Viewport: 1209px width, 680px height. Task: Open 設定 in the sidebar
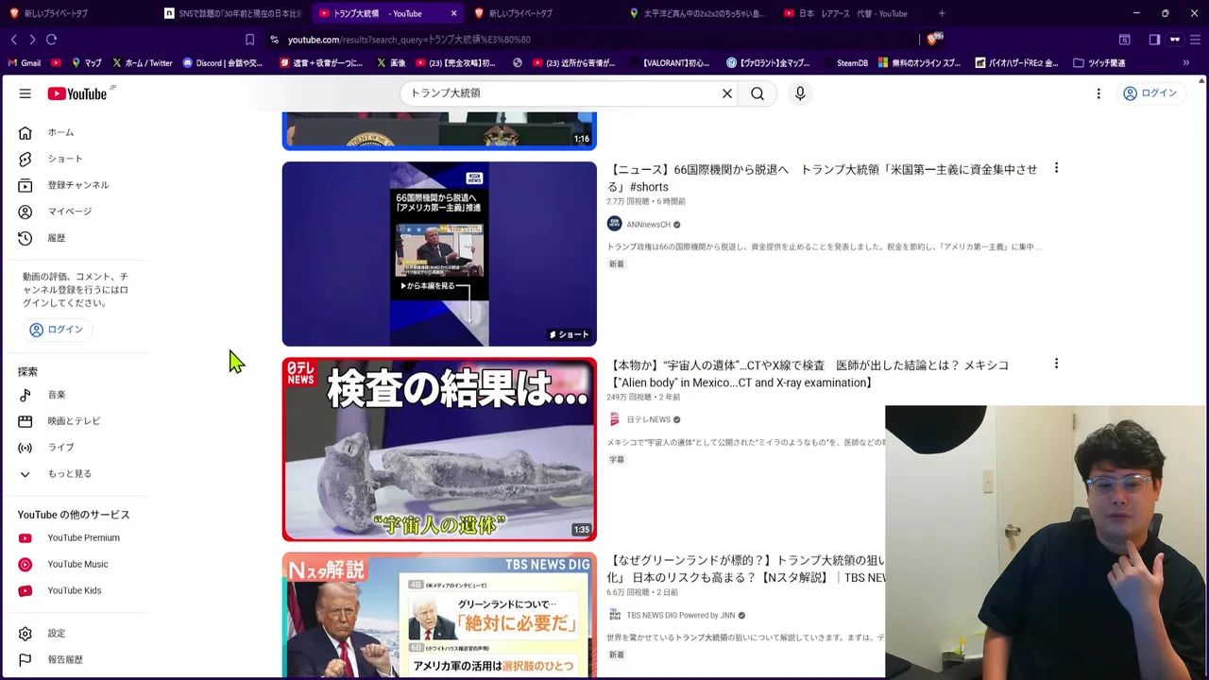coord(57,634)
